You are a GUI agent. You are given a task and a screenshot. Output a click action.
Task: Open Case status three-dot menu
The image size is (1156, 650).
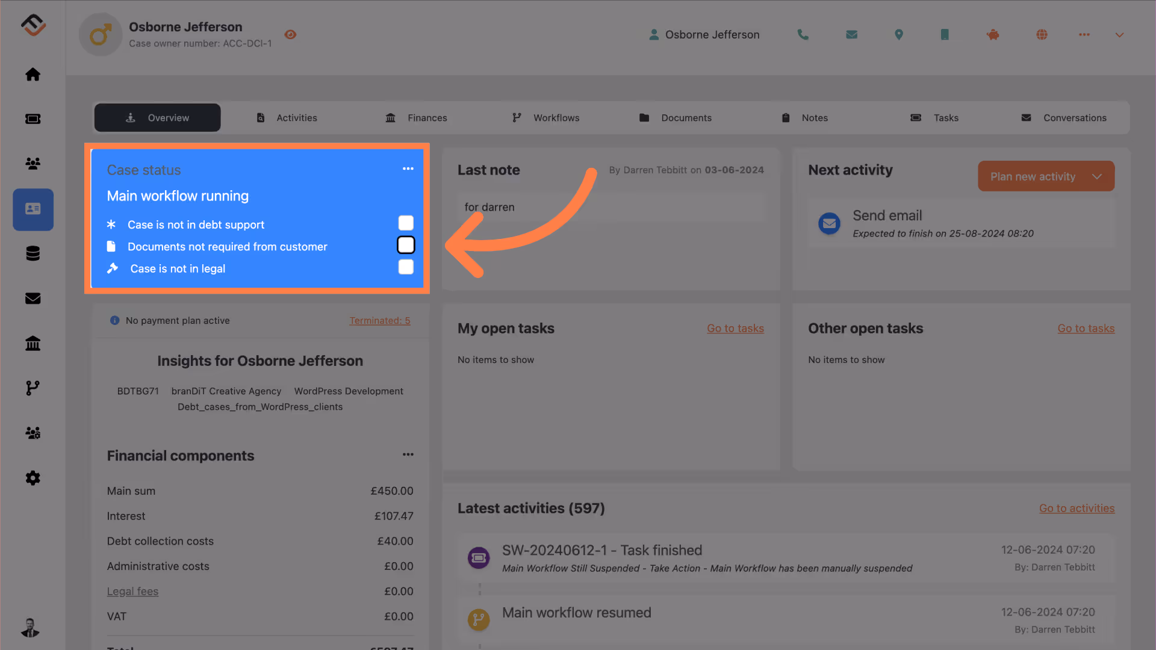tap(408, 169)
